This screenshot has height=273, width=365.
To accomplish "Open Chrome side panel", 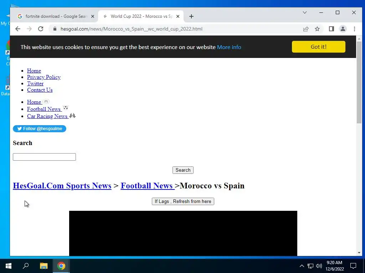I will point(331,29).
